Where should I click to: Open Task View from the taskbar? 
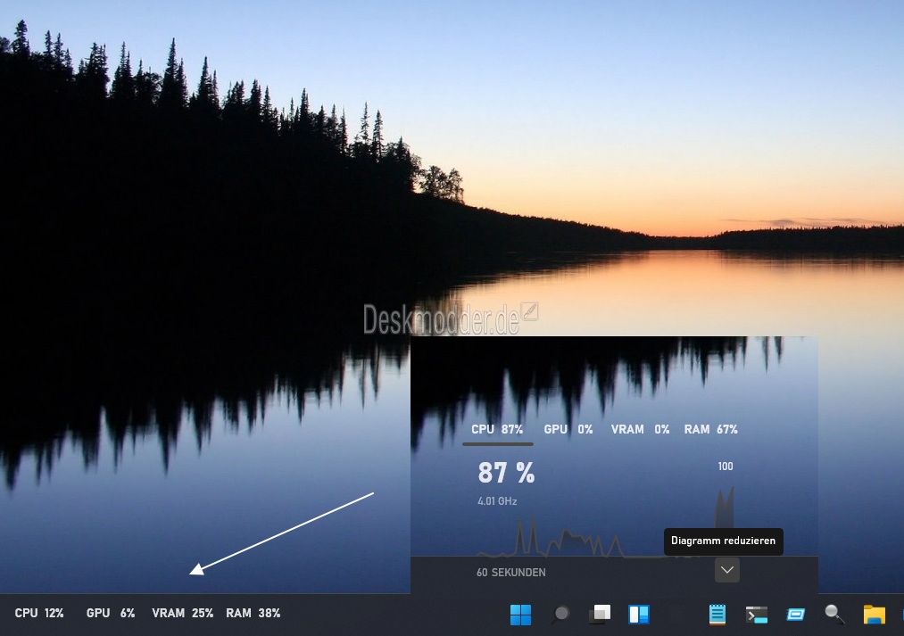click(600, 614)
